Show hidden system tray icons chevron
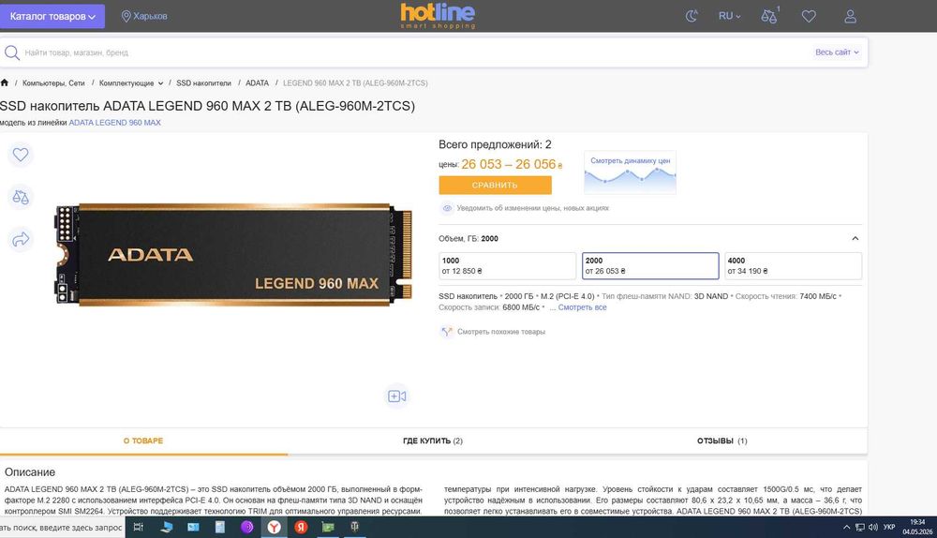937x538 pixels. click(x=846, y=528)
